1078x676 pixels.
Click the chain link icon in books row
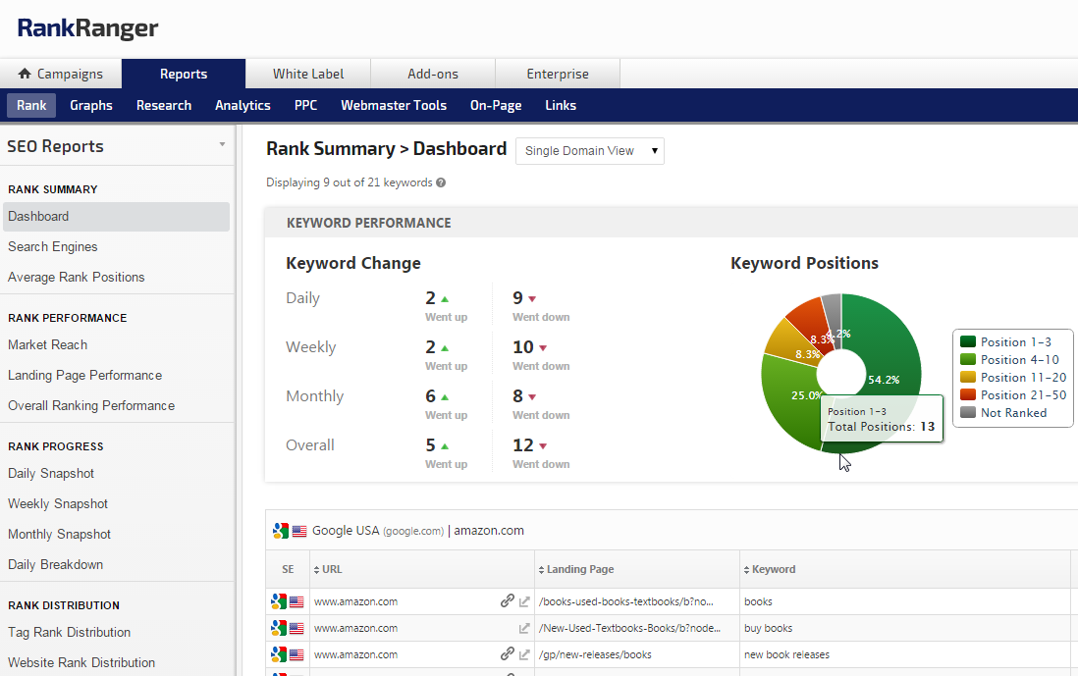tap(508, 601)
